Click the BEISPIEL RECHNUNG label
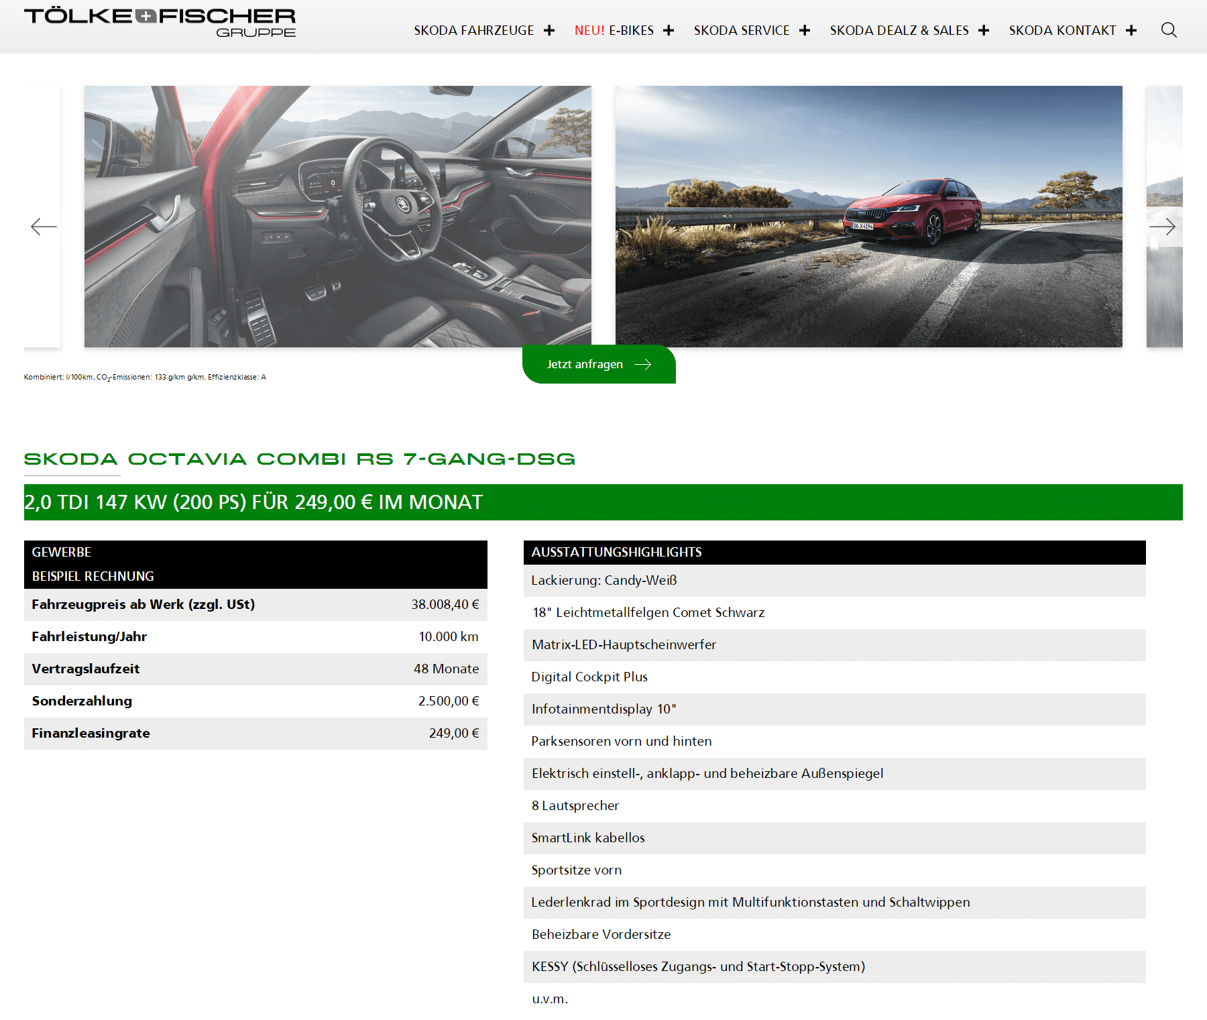 coord(93,576)
